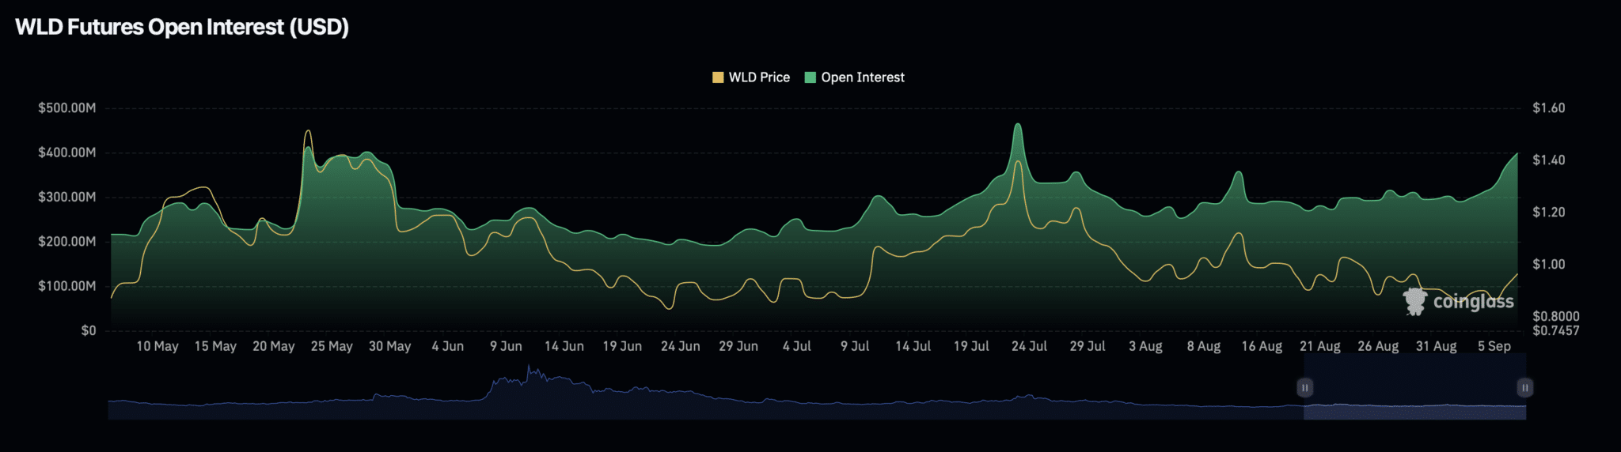Screen dimensions: 1621x452
Task: Click the 5 Sep date label
Action: point(1494,346)
